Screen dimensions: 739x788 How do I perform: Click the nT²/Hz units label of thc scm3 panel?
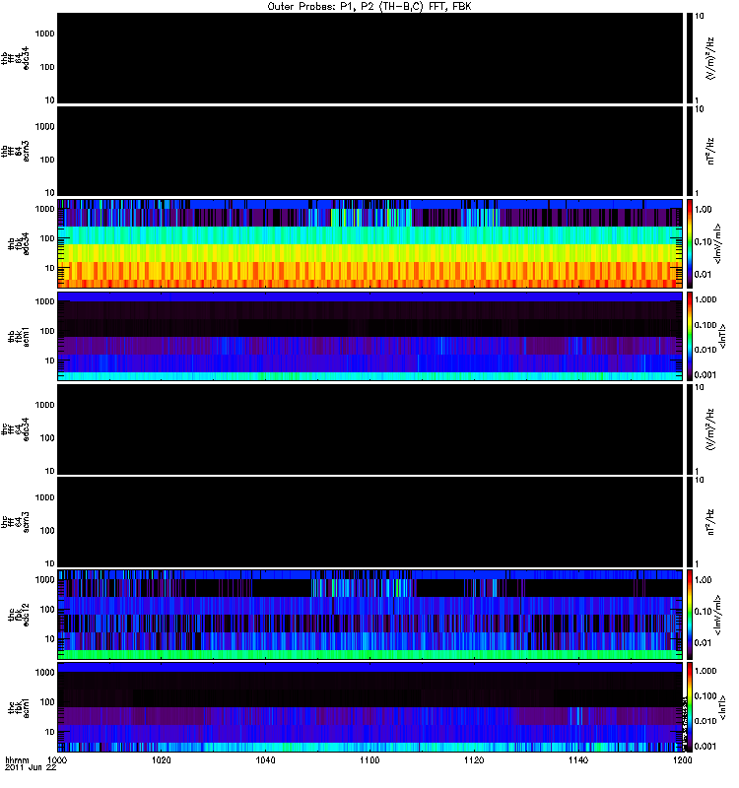(709, 522)
